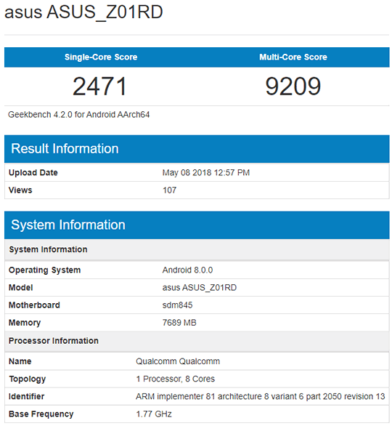This screenshot has width=392, height=426.
Task: Click the Processor Information subheading row
Action: [197, 341]
